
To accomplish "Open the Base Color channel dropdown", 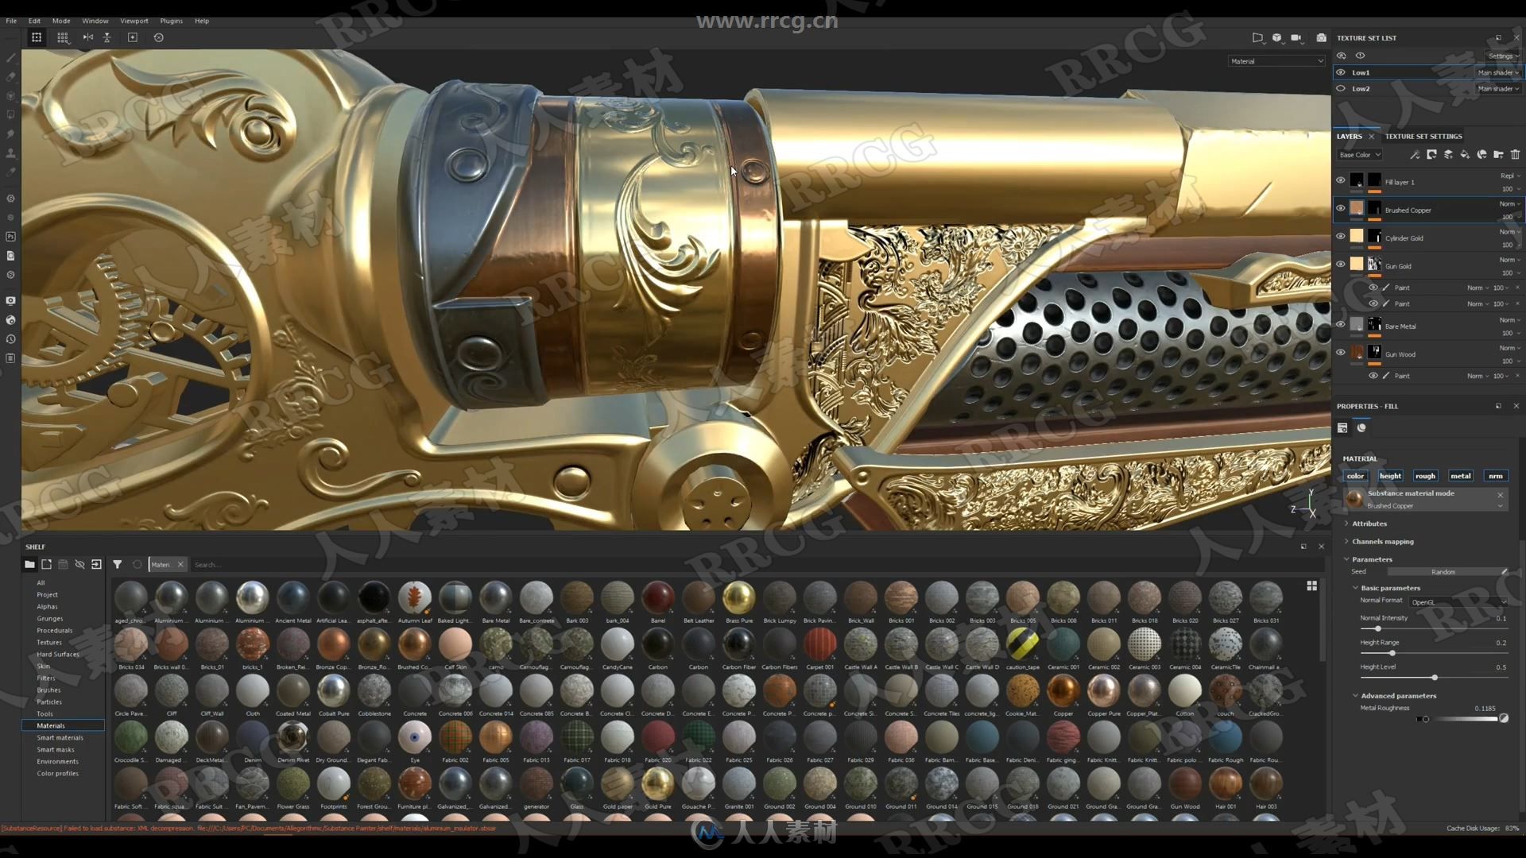I will (x=1360, y=155).
